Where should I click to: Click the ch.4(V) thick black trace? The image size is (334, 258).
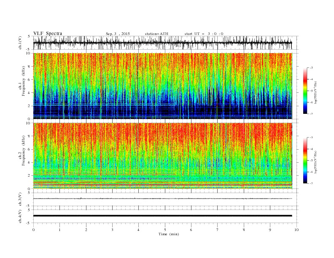pyautogui.click(x=162, y=216)
